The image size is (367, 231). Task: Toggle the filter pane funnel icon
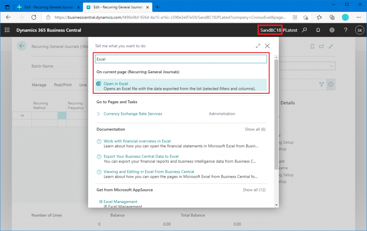click(x=321, y=84)
